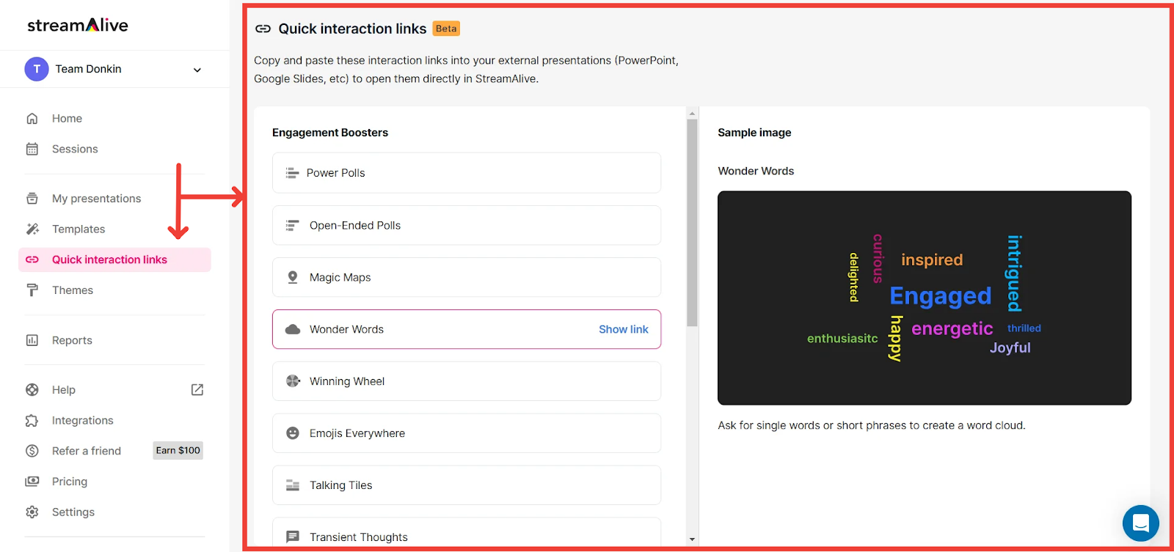This screenshot has height=552, width=1174.
Task: Click the scrollbar up arrow
Action: pyautogui.click(x=692, y=113)
